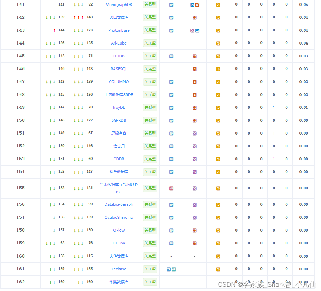Image resolution: width=321 pixels, height=291 pixels.
Task: Click the 关系型 tag in 华腾数据库 row
Action: point(150,282)
